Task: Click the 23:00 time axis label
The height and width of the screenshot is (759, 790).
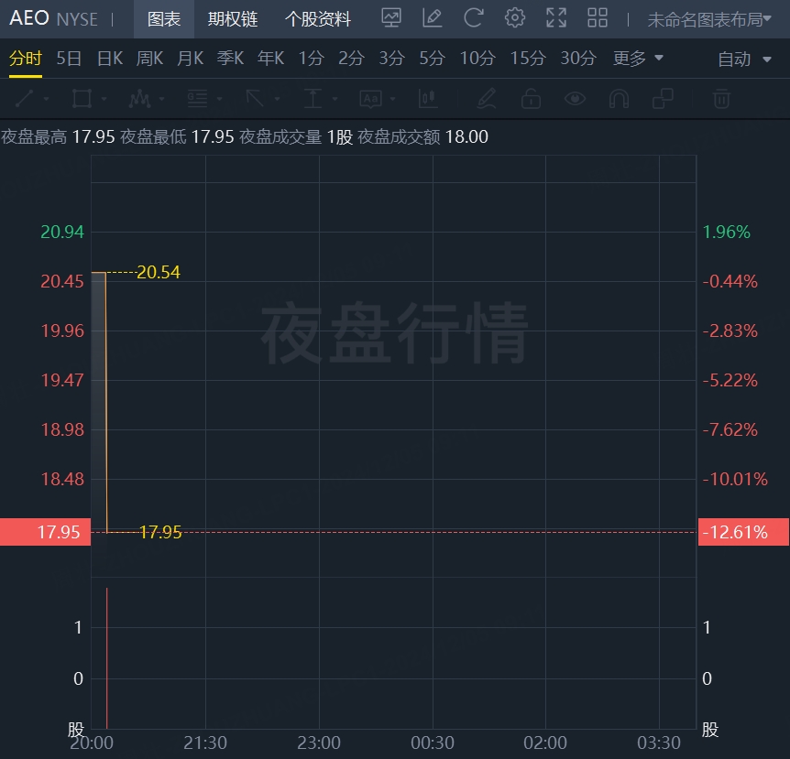Action: [x=318, y=743]
